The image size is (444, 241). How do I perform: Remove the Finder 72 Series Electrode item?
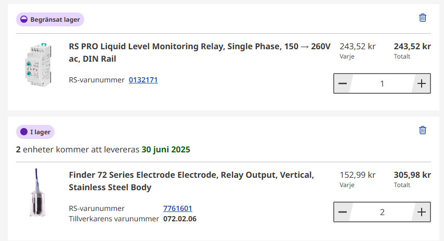[x=423, y=130]
